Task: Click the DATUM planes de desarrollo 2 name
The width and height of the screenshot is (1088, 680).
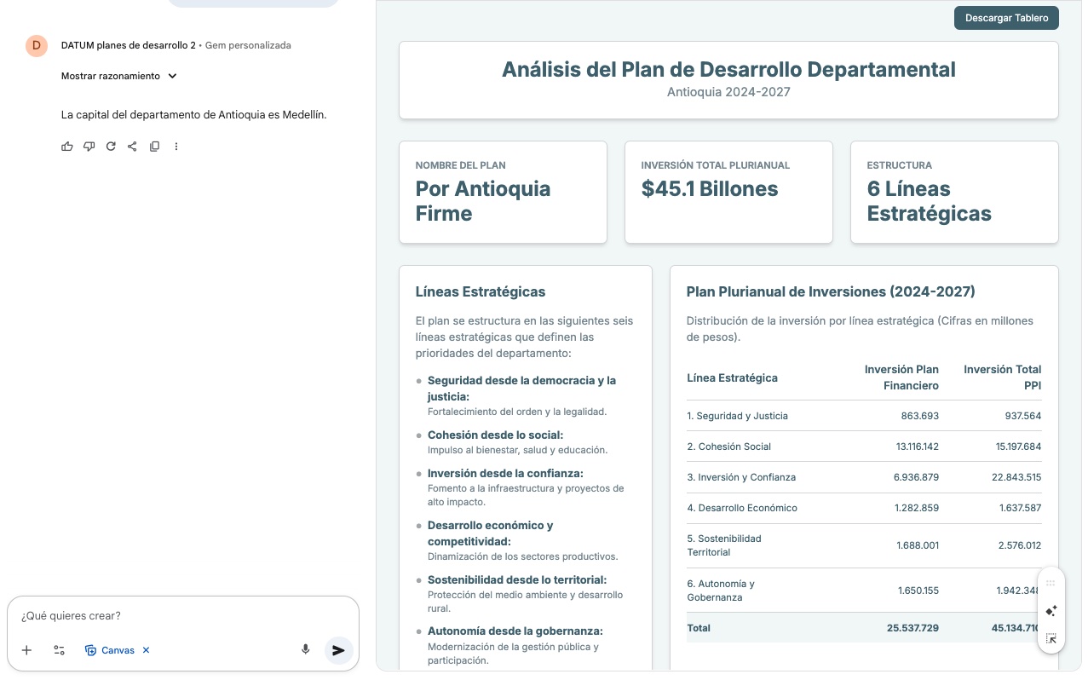Action: click(x=128, y=45)
